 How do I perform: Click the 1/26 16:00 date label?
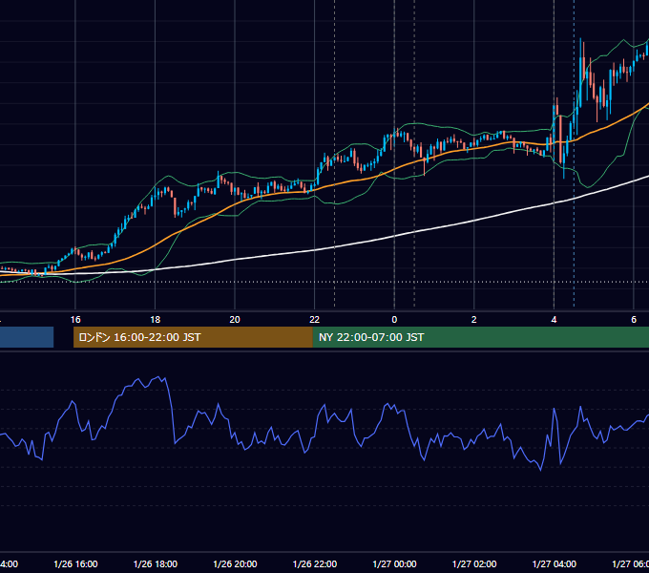(75, 563)
